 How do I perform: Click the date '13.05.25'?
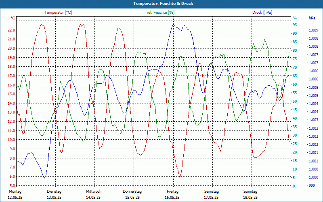click(x=54, y=198)
